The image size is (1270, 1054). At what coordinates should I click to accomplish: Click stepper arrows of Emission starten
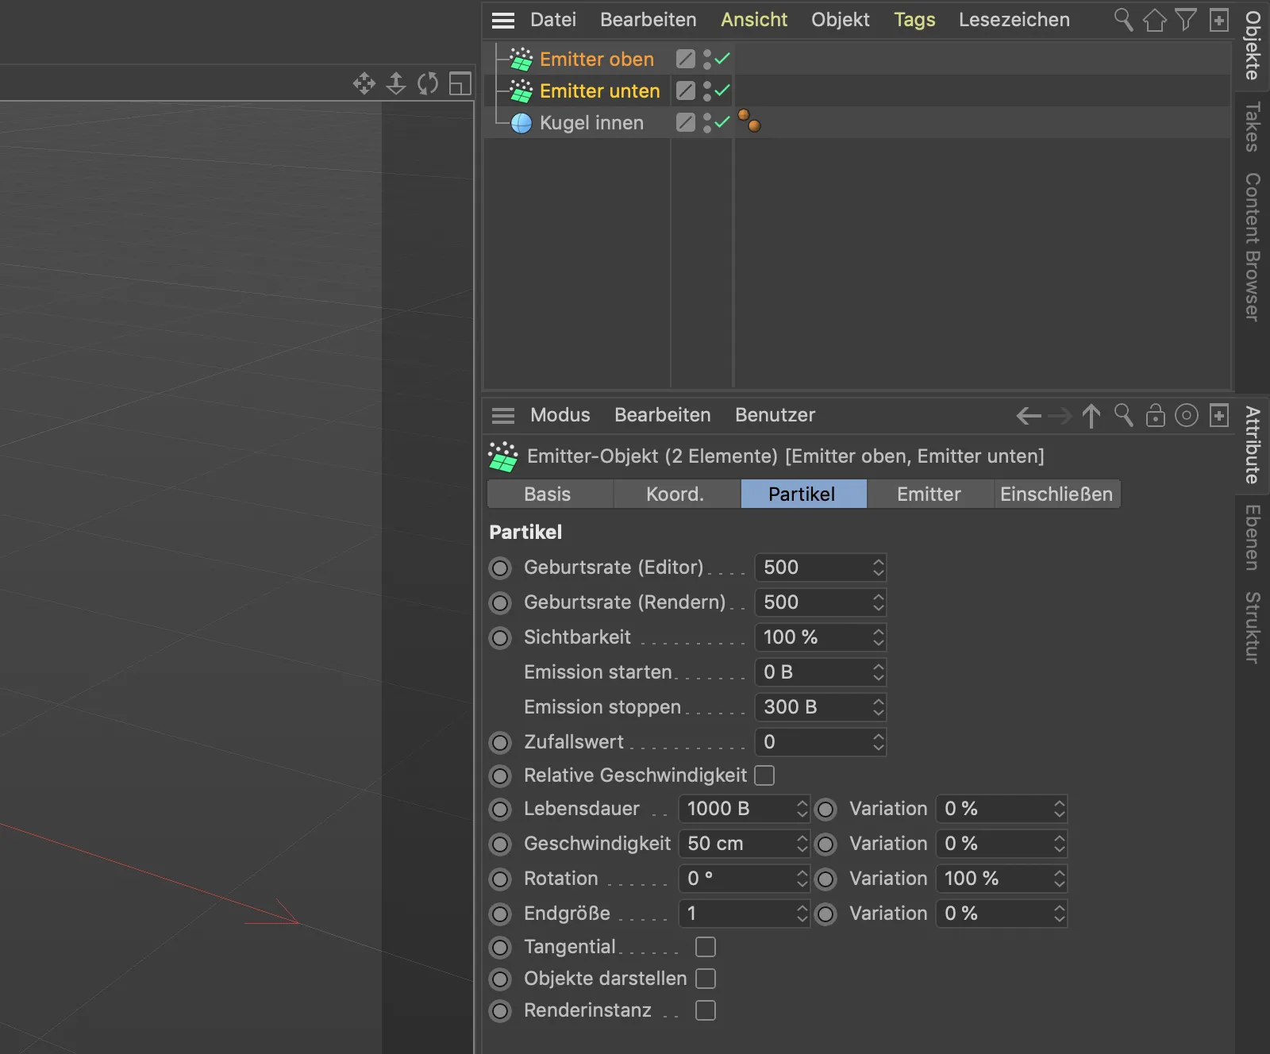tap(878, 672)
